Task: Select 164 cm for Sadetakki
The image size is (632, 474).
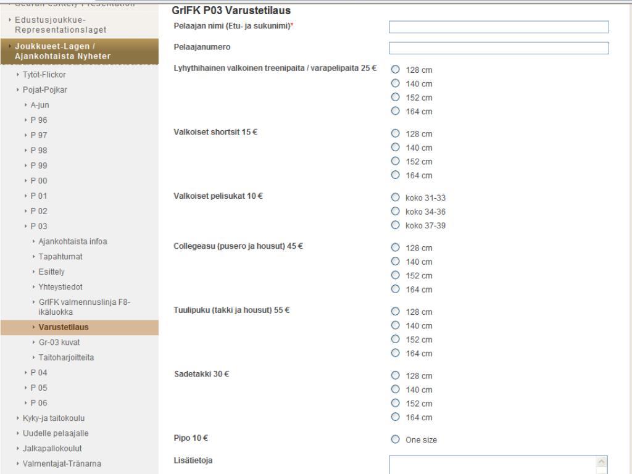Action: coord(396,417)
